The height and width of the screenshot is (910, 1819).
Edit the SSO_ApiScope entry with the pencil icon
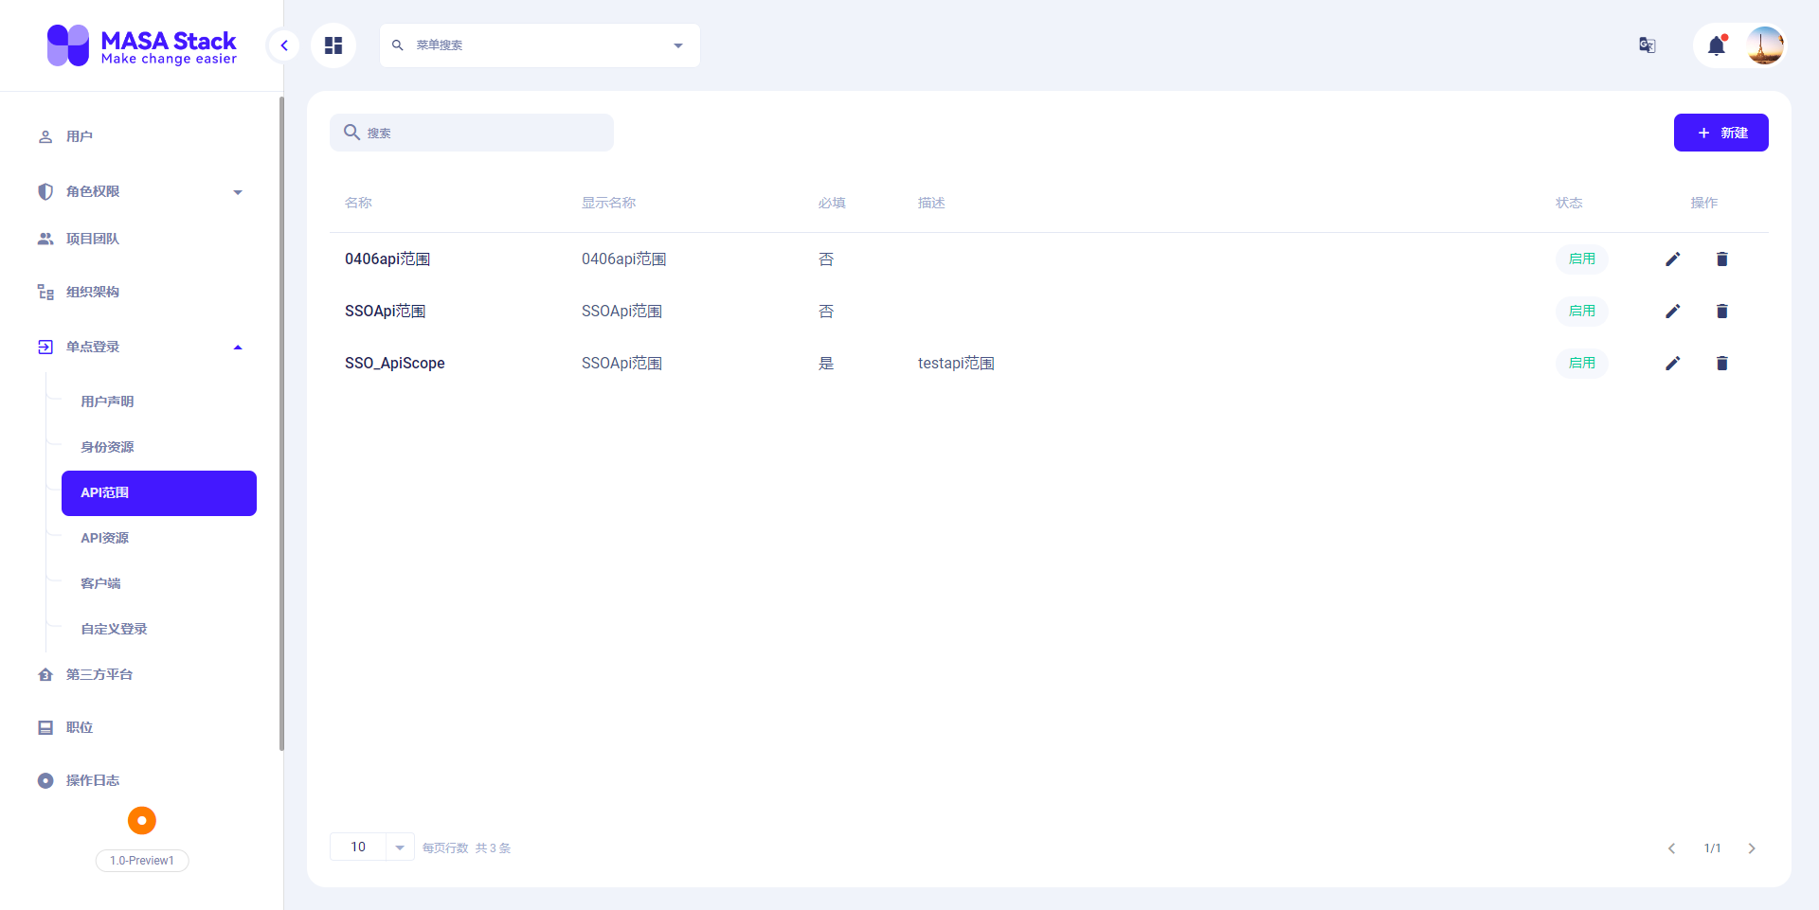(1673, 363)
